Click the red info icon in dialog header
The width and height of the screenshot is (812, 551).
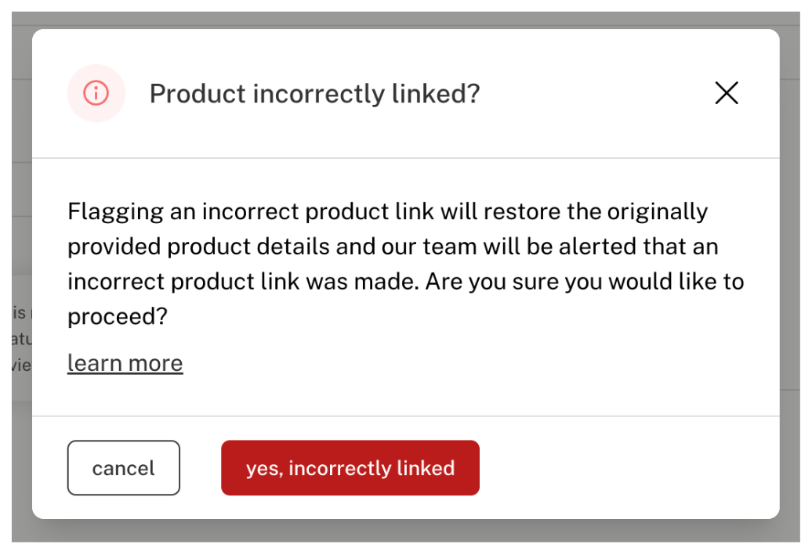[x=96, y=94]
